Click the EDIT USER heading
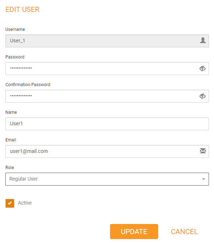The image size is (214, 243). click(x=22, y=9)
